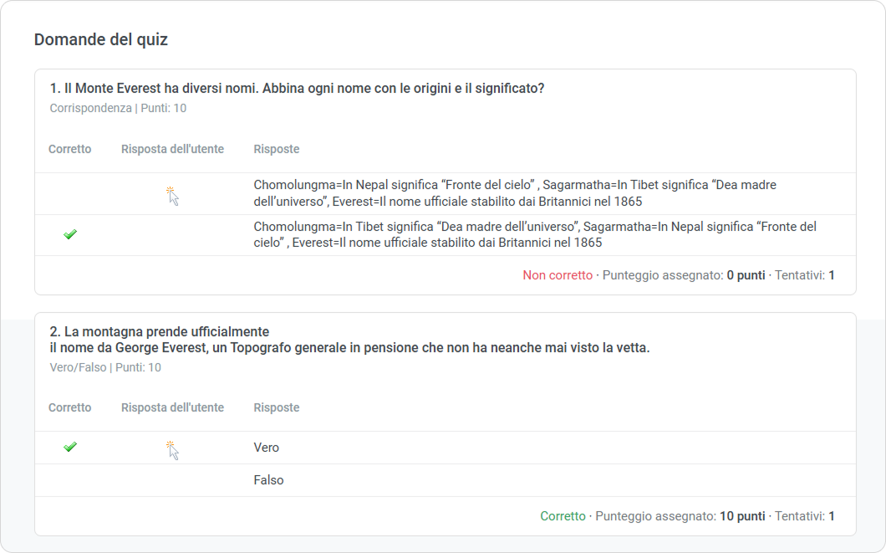The image size is (886, 553).
Task: Click the "Falso" answer option
Action: pyautogui.click(x=268, y=480)
